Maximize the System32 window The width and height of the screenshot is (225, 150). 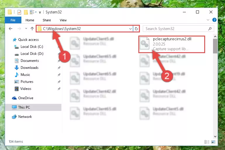pyautogui.click(x=197, y=12)
